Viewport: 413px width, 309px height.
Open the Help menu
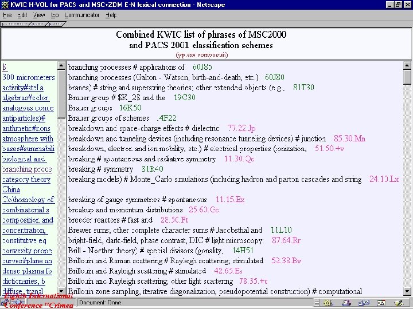[111, 15]
